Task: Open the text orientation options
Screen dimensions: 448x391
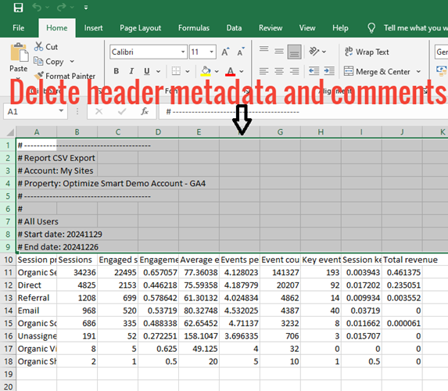Action: pos(317,52)
